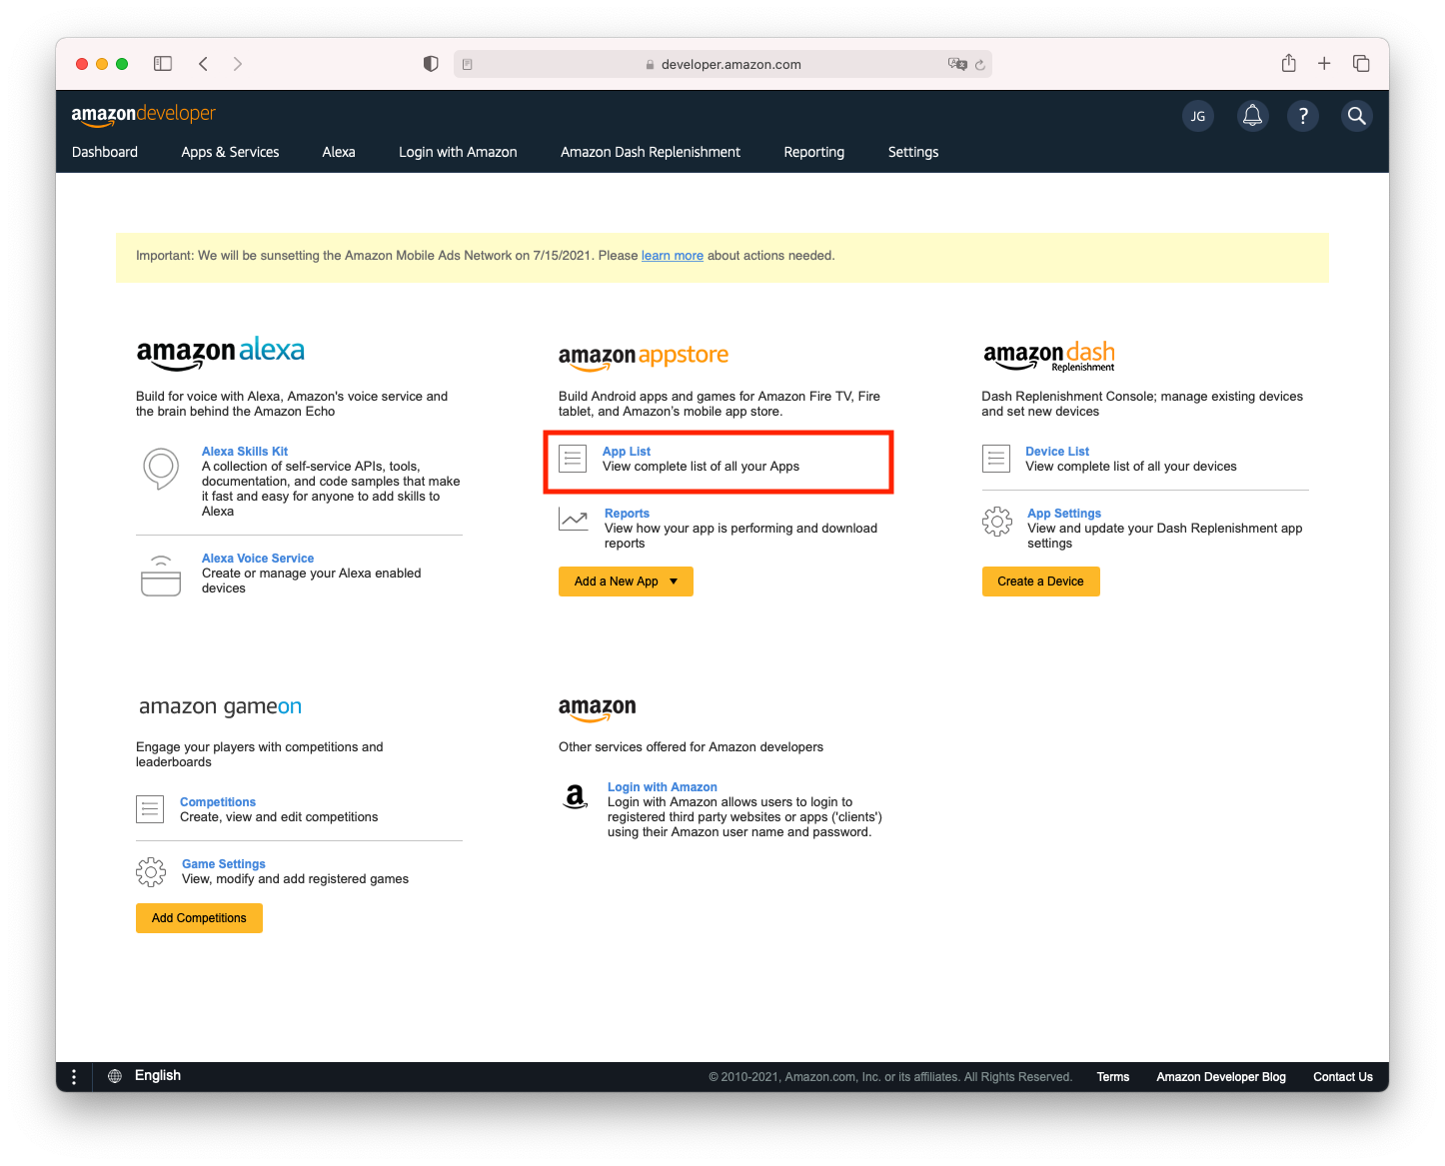Image resolution: width=1445 pixels, height=1166 pixels.
Task: Open the App Settings link
Action: [x=1064, y=514]
